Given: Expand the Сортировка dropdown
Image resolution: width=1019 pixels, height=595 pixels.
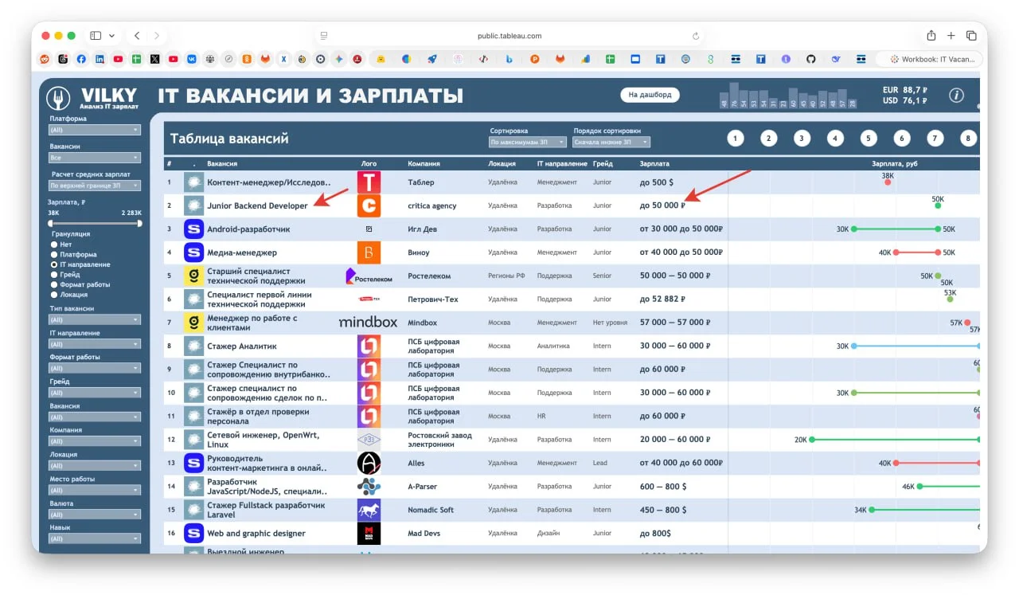Looking at the screenshot, I should pos(527,143).
